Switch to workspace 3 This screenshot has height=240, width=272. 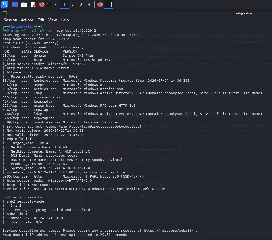click(x=81, y=4)
